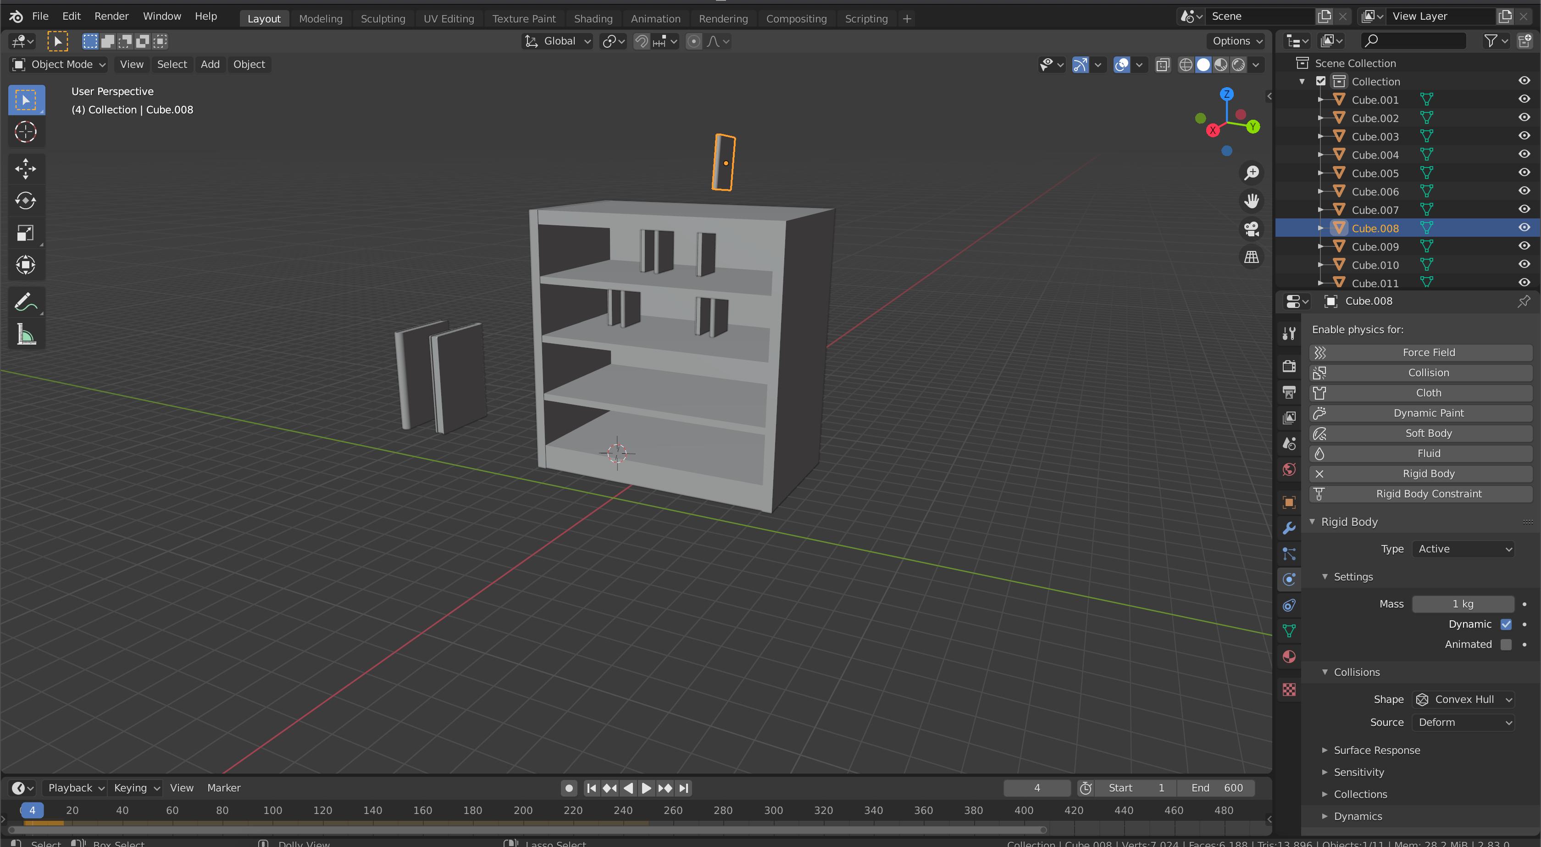Select the Measure tool
Viewport: 1541px width, 847px height.
(x=26, y=334)
